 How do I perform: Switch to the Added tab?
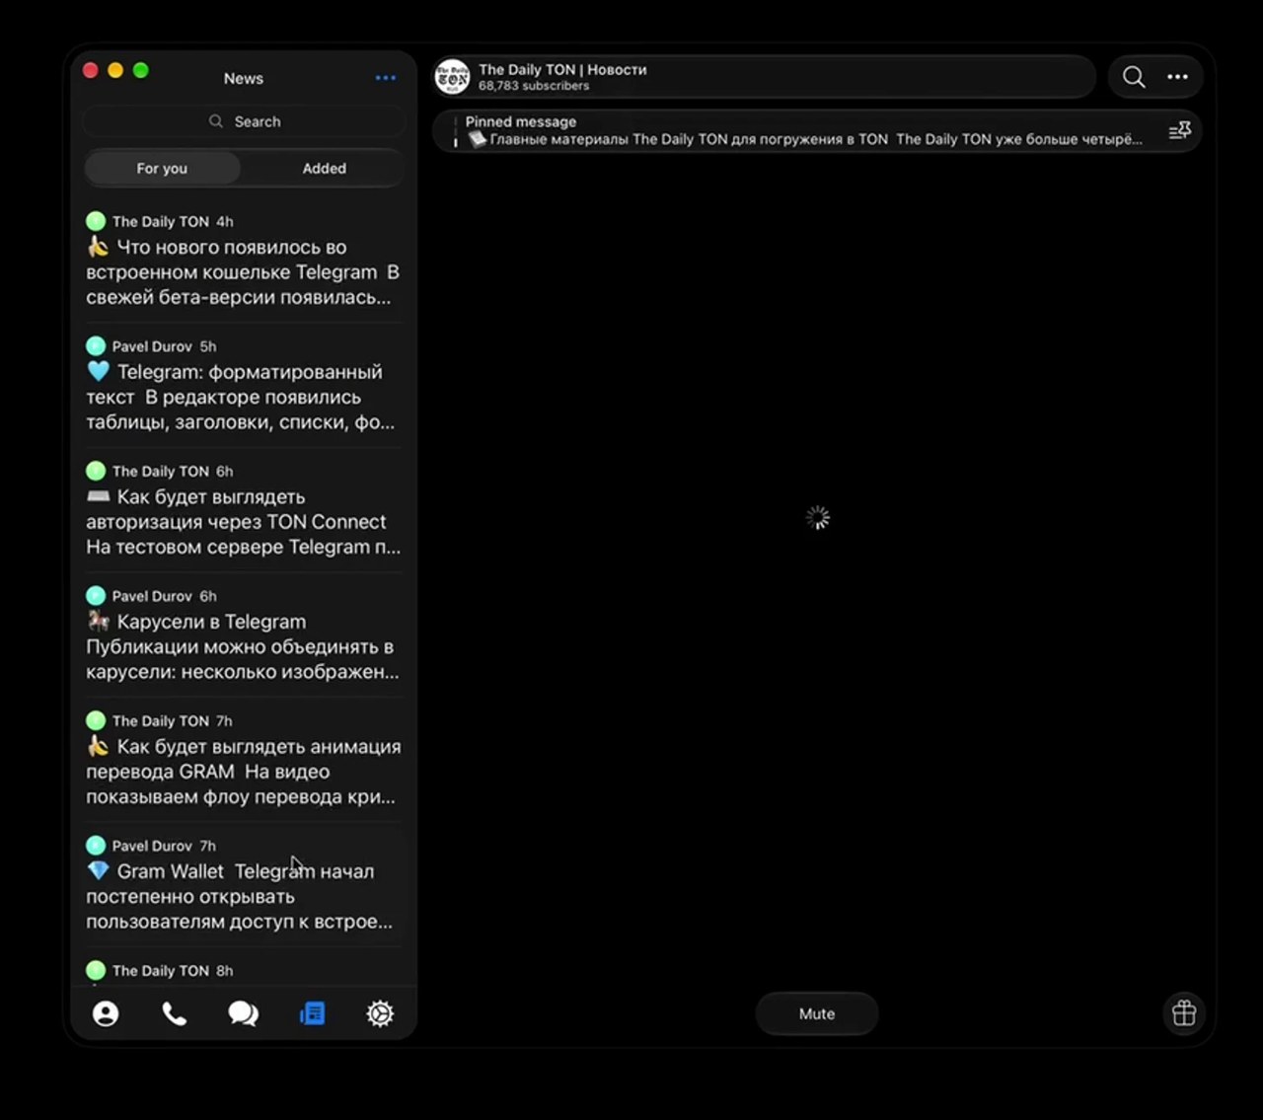point(324,169)
